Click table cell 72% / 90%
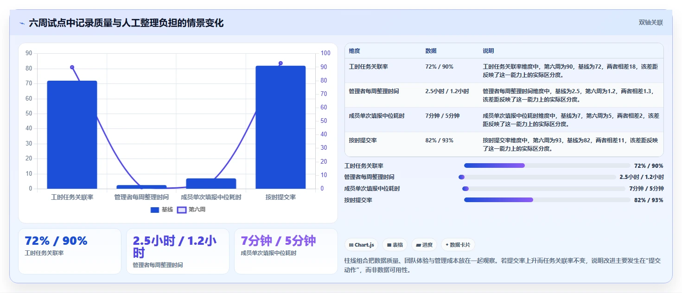Screen dimensions: 682x293 coord(439,67)
